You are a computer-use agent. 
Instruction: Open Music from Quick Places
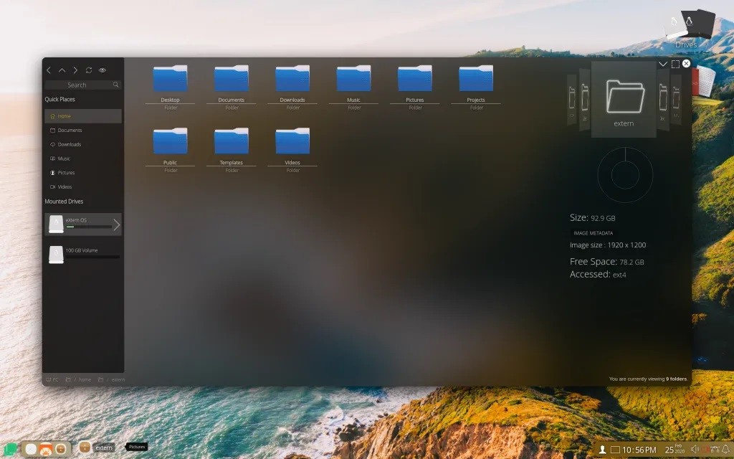click(x=83, y=158)
